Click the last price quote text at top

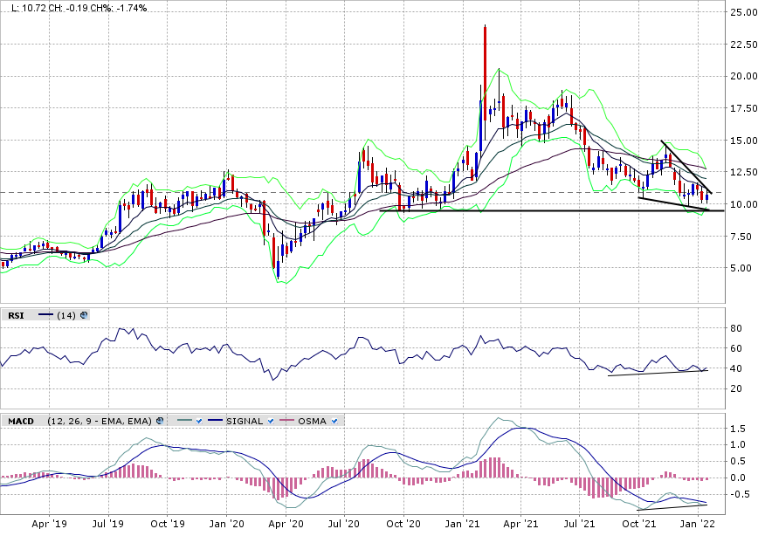pos(79,8)
